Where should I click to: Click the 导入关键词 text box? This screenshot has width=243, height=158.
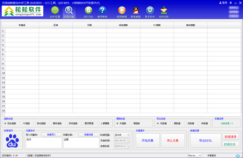pos(44,143)
